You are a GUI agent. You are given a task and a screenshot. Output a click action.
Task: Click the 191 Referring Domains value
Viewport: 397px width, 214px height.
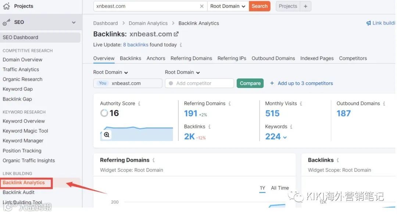191,113
